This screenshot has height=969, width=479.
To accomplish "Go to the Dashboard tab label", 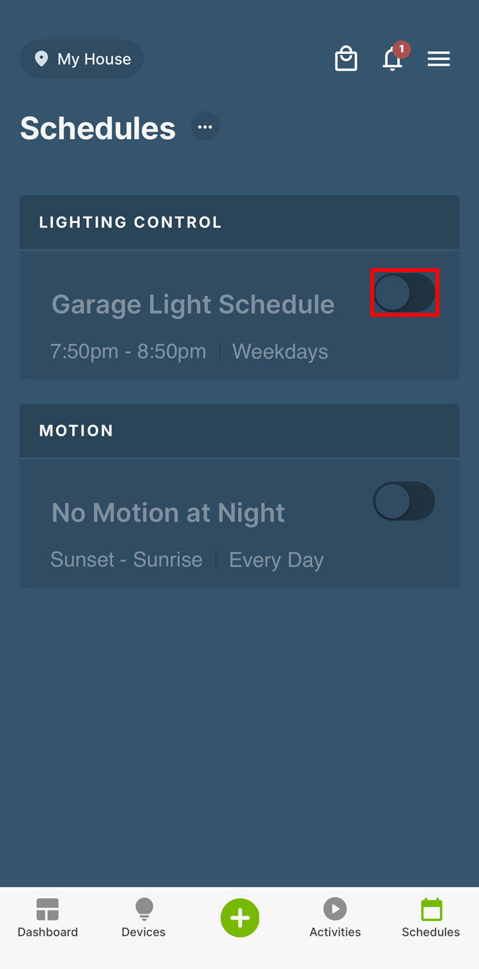I will [47, 932].
